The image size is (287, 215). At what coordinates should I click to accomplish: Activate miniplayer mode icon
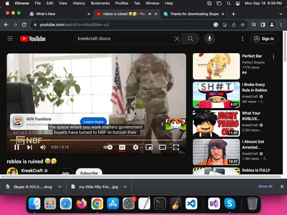click(x=149, y=147)
